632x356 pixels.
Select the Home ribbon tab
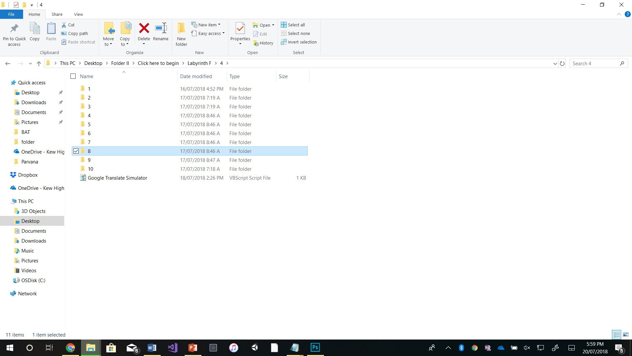coord(34,14)
